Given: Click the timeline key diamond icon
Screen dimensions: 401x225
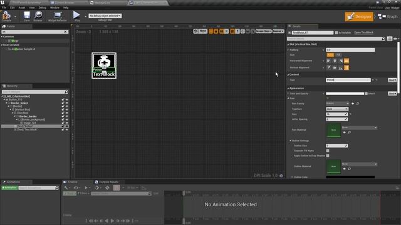Looking at the screenshot, I should pos(107,187).
